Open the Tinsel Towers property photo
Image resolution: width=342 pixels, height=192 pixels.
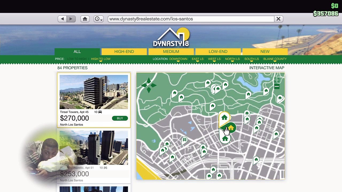click(x=94, y=92)
